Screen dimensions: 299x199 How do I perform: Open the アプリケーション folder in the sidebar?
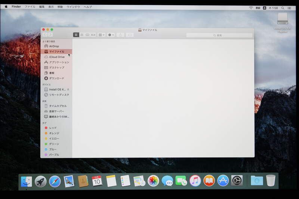click(x=59, y=62)
